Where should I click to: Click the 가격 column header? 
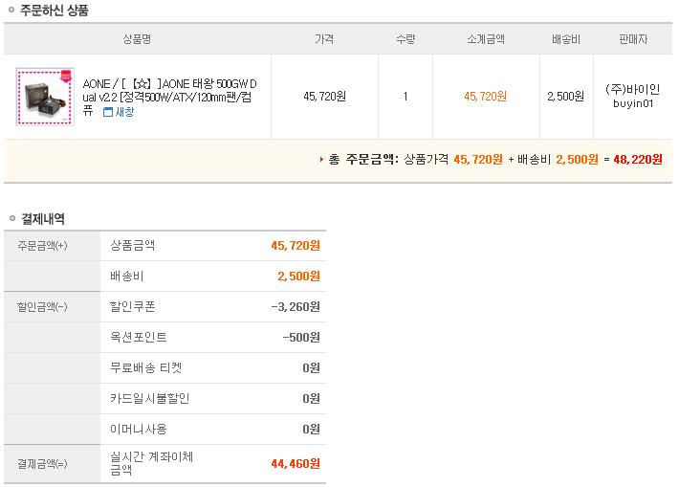click(x=324, y=39)
